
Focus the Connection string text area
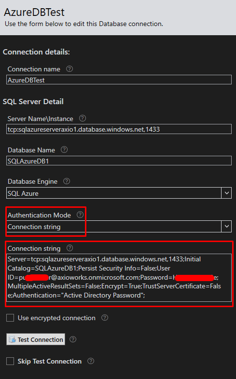[x=119, y=277]
